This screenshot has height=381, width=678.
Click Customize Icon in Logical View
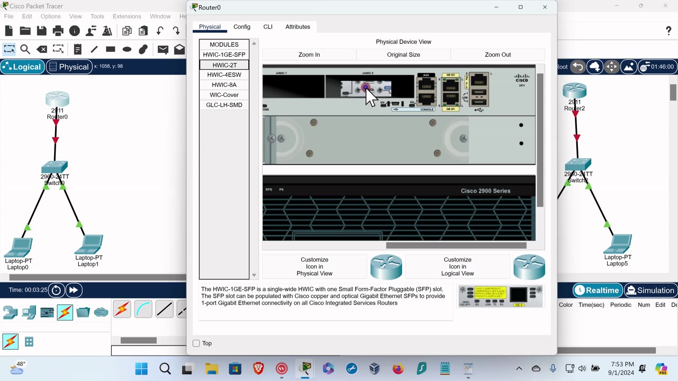pyautogui.click(x=458, y=267)
